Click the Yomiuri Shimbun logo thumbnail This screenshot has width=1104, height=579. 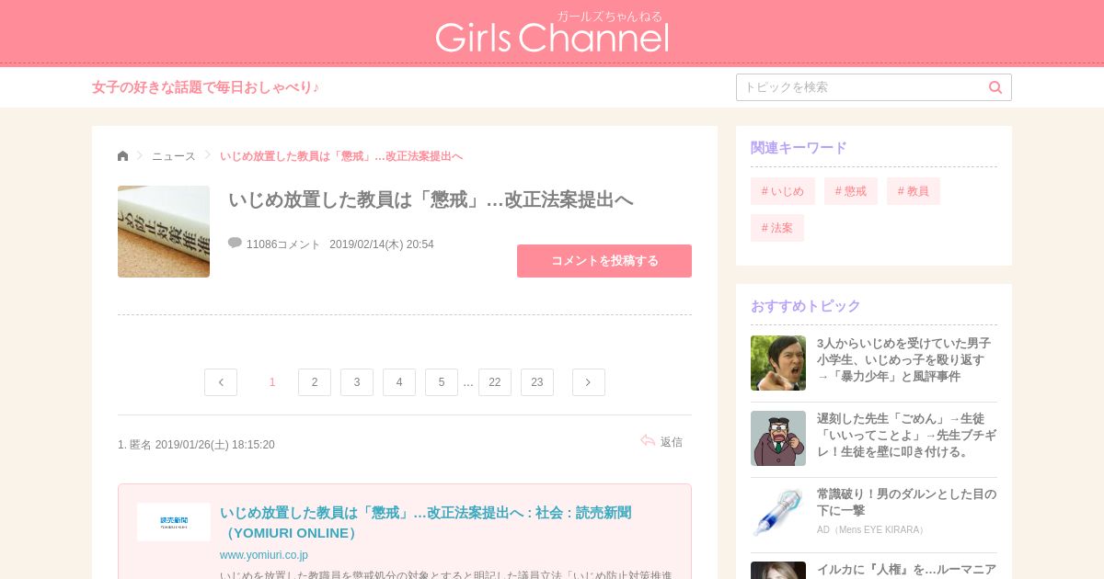pyautogui.click(x=174, y=522)
